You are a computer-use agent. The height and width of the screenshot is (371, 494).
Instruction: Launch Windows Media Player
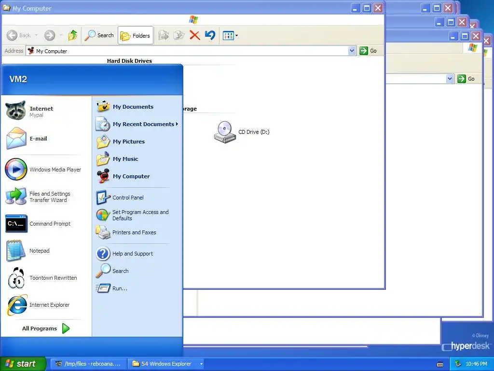click(43, 170)
